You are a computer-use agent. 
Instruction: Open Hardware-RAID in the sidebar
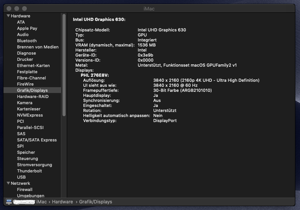pos(33,96)
